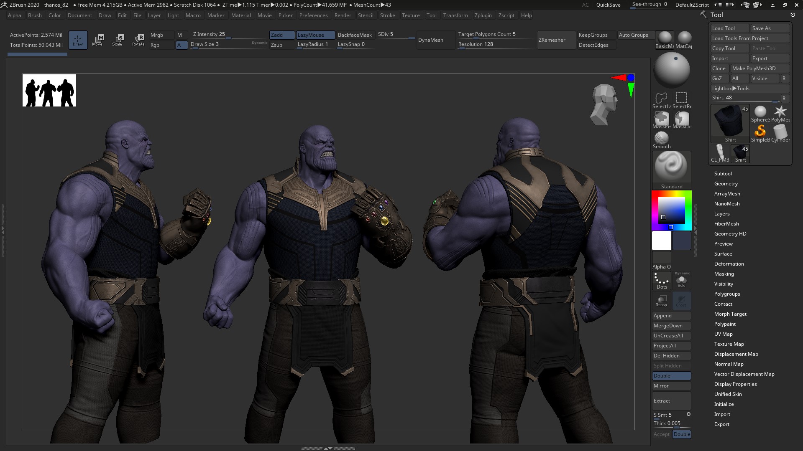The width and height of the screenshot is (803, 451).
Task: Click the QuickSave button
Action: (608, 5)
